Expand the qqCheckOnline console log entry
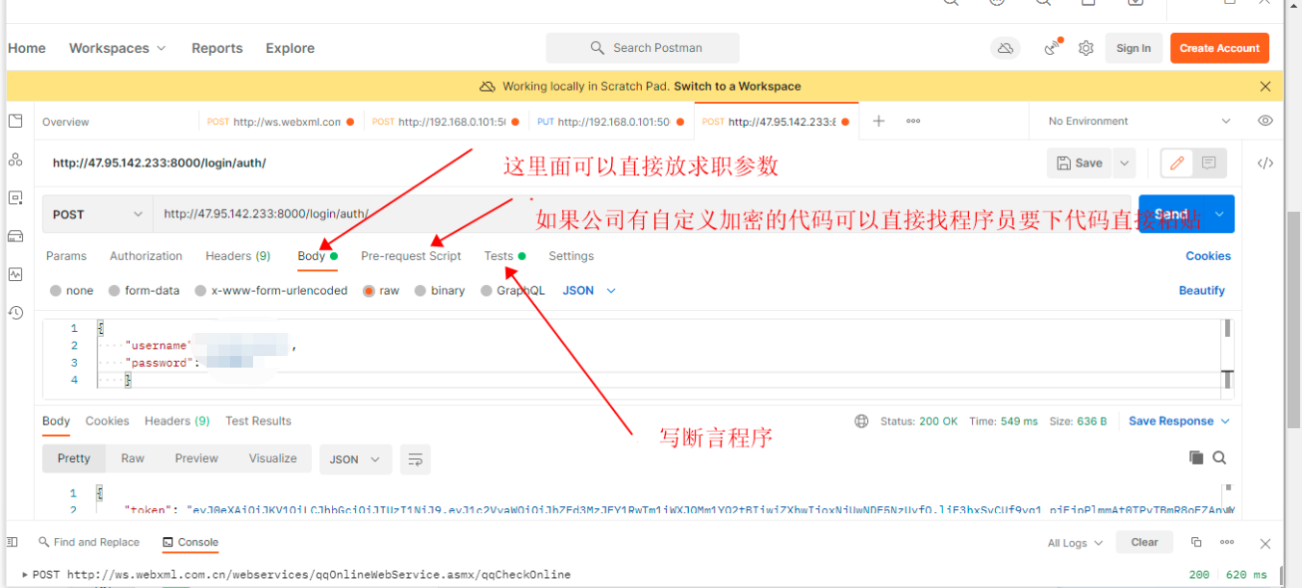This screenshot has width=1302, height=588. point(25,575)
